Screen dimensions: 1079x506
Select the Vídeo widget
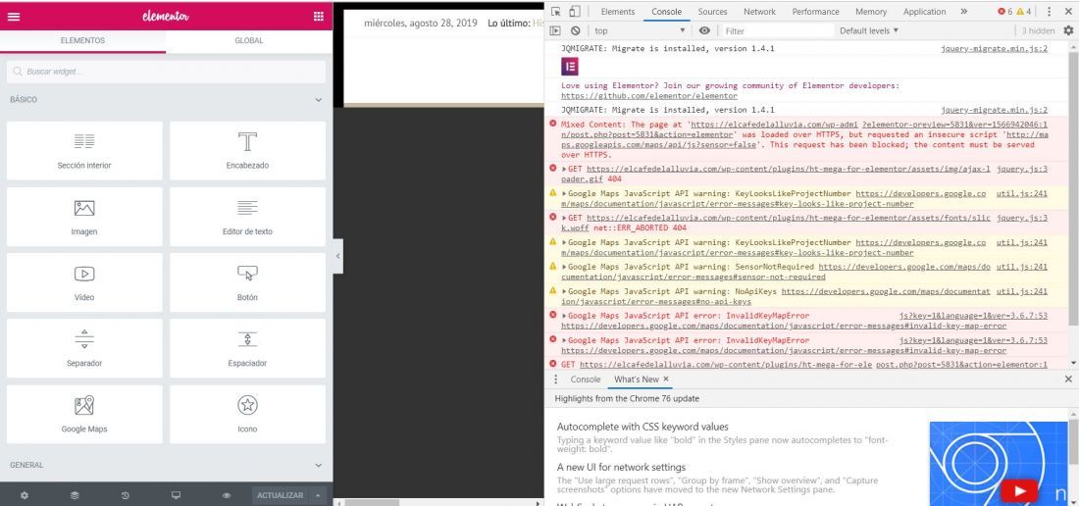(84, 282)
